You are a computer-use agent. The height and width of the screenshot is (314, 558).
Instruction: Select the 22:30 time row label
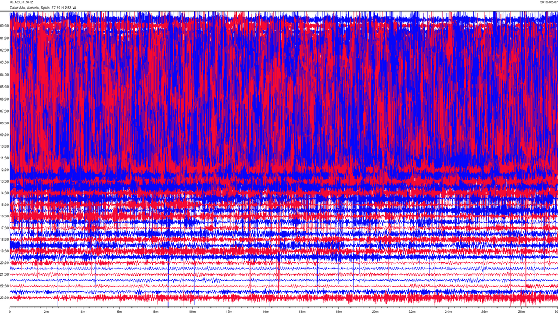(x=4, y=286)
